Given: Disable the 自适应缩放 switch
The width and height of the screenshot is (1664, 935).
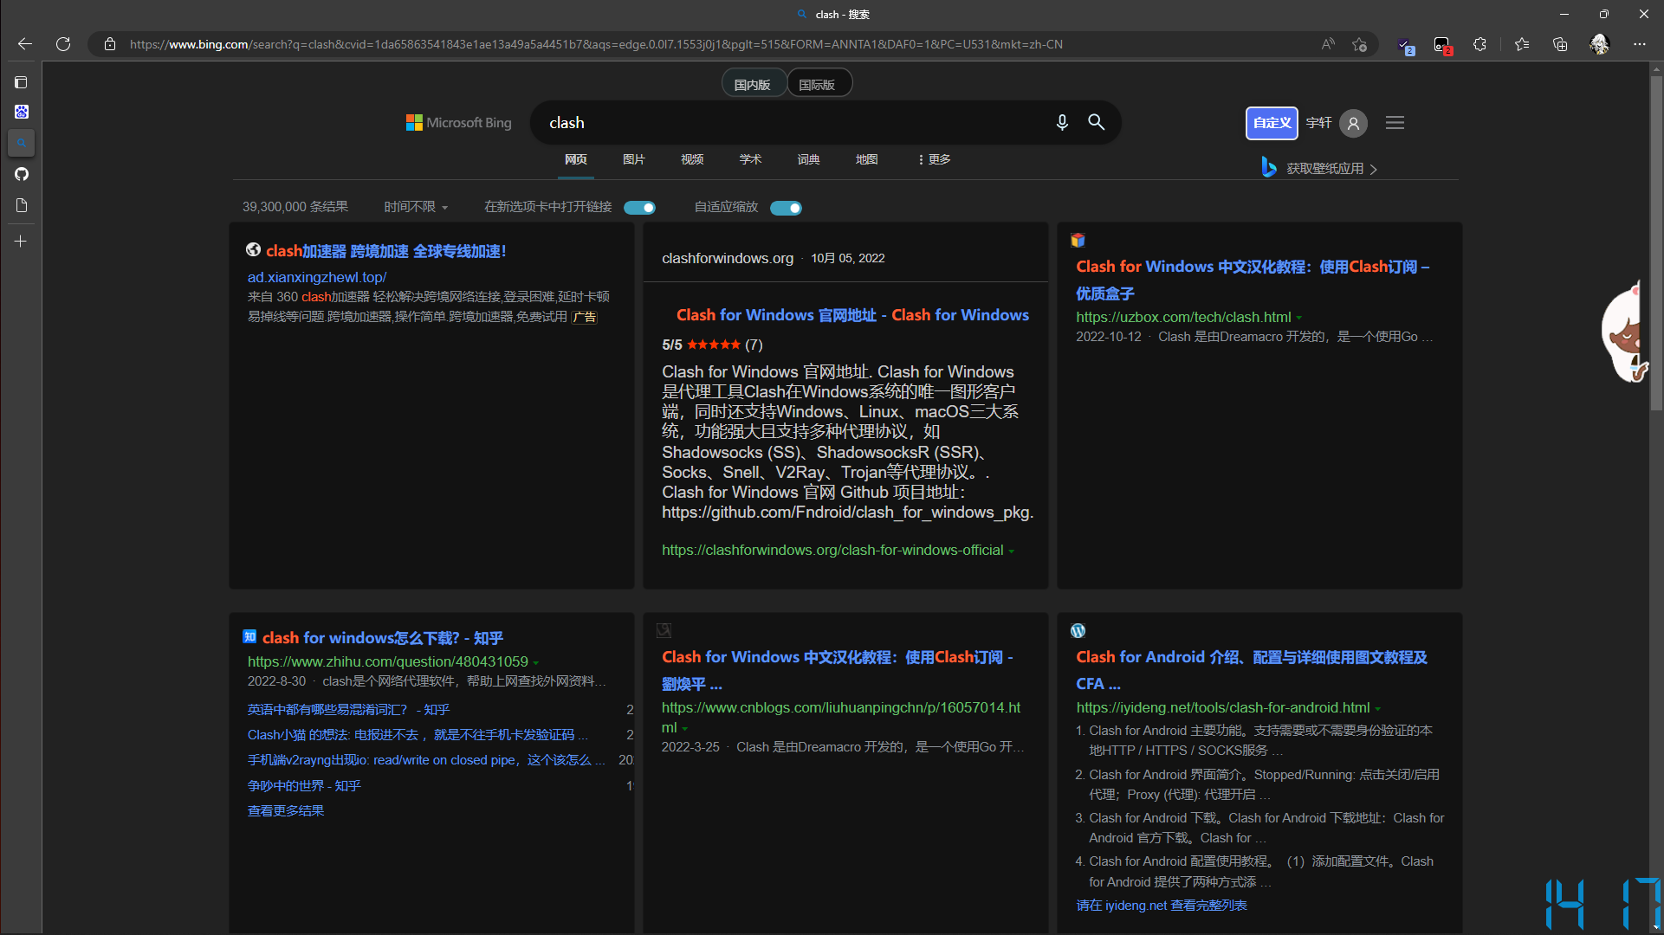Looking at the screenshot, I should [786, 208].
